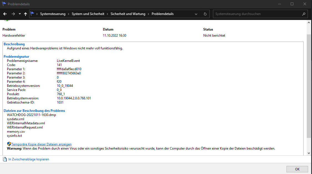Click Parameter 4 value f20

tap(59, 82)
